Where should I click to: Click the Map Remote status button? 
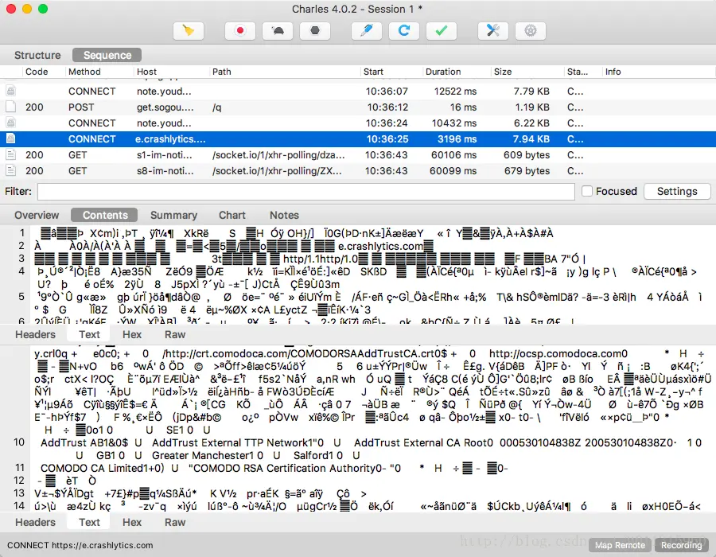click(x=620, y=545)
